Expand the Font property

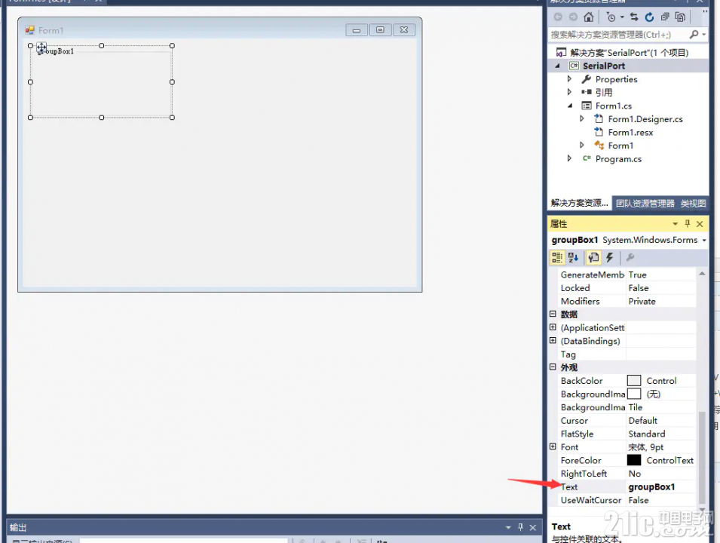pyautogui.click(x=553, y=446)
